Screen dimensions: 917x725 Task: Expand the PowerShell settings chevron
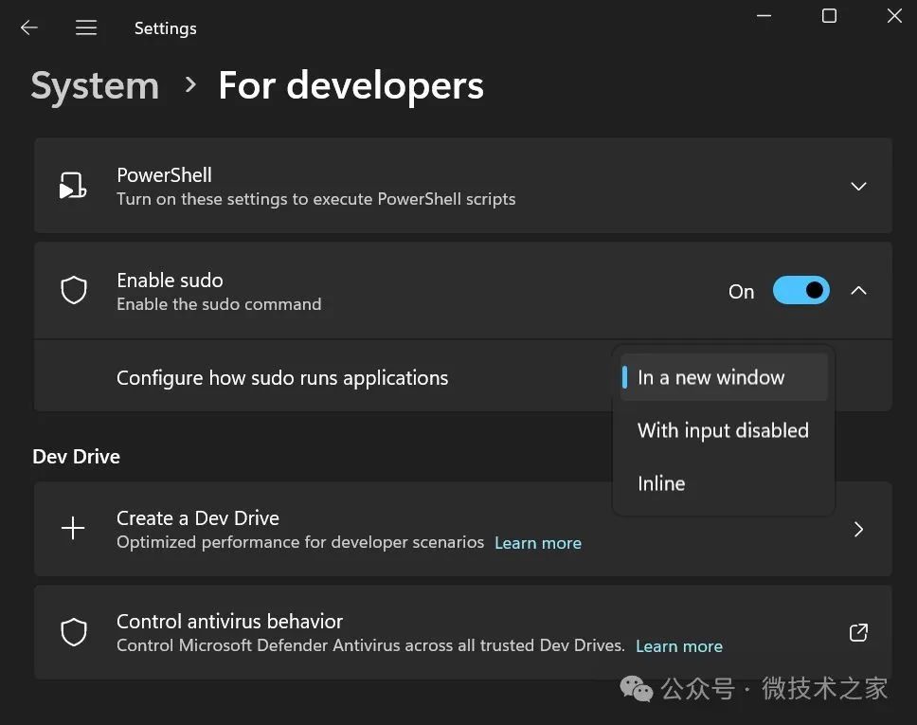[858, 187]
